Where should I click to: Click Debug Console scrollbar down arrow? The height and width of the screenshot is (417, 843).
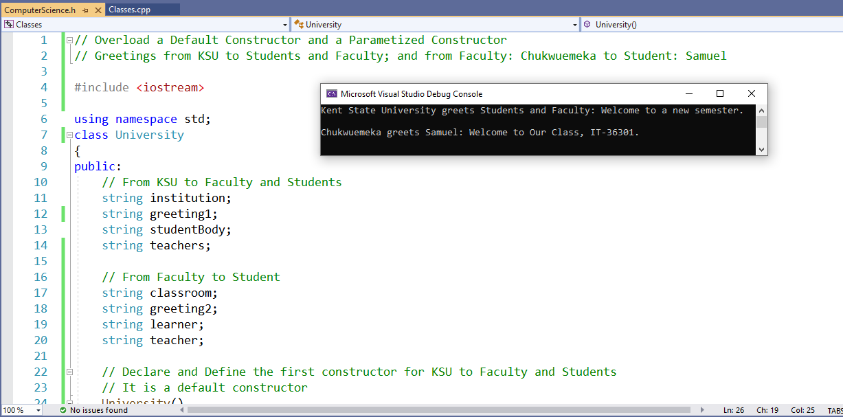pyautogui.click(x=761, y=149)
